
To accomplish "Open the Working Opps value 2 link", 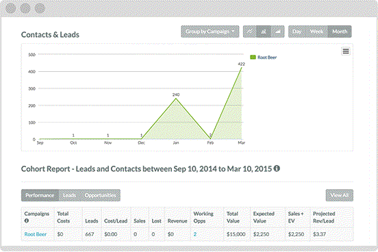I will pyautogui.click(x=195, y=234).
